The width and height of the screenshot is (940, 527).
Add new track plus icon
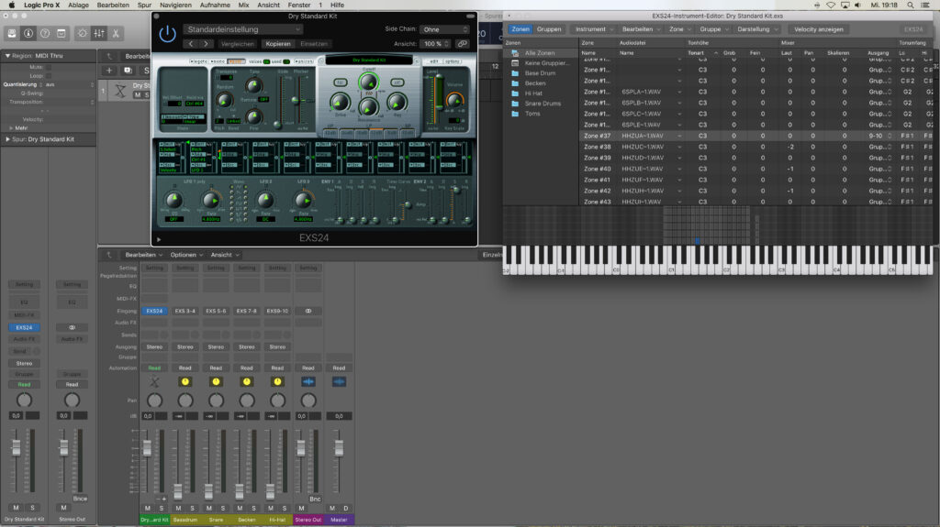click(109, 71)
